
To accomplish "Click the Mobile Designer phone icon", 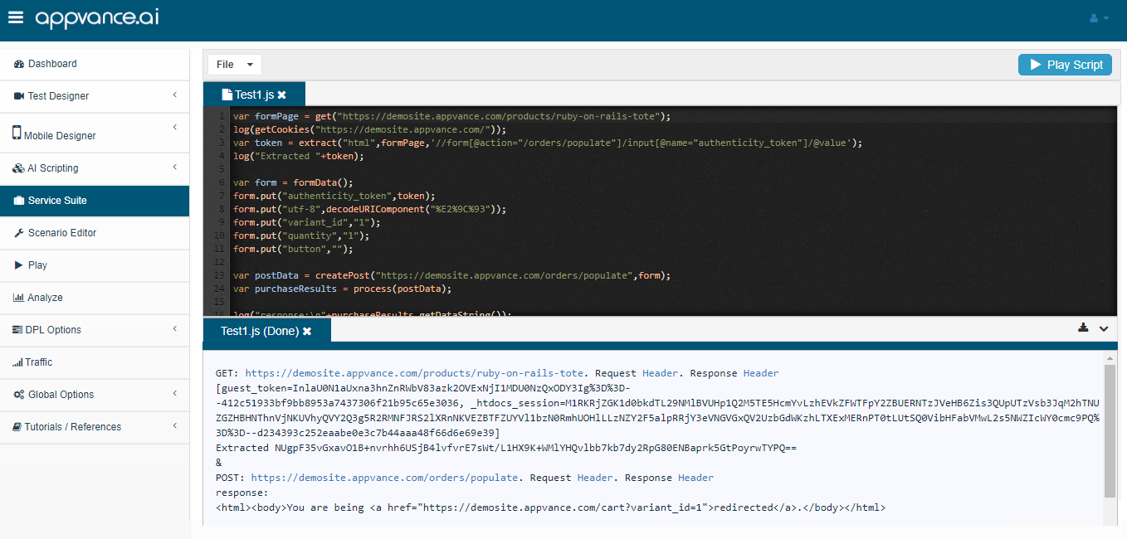I will [17, 133].
